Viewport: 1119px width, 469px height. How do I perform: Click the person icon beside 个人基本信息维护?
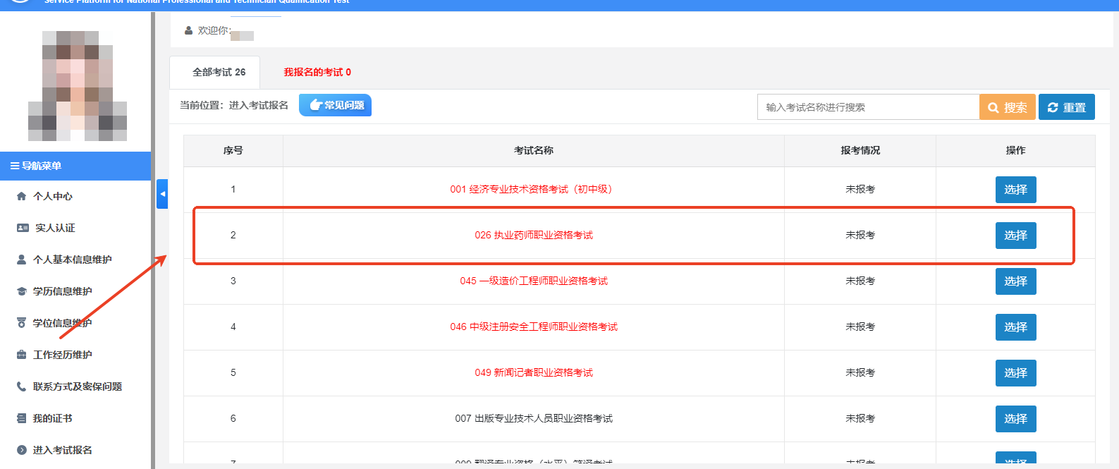point(21,260)
